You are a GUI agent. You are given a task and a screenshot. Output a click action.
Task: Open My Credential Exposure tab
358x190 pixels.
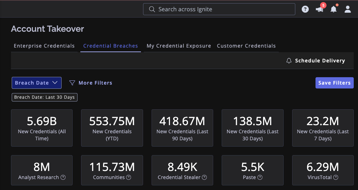179,46
